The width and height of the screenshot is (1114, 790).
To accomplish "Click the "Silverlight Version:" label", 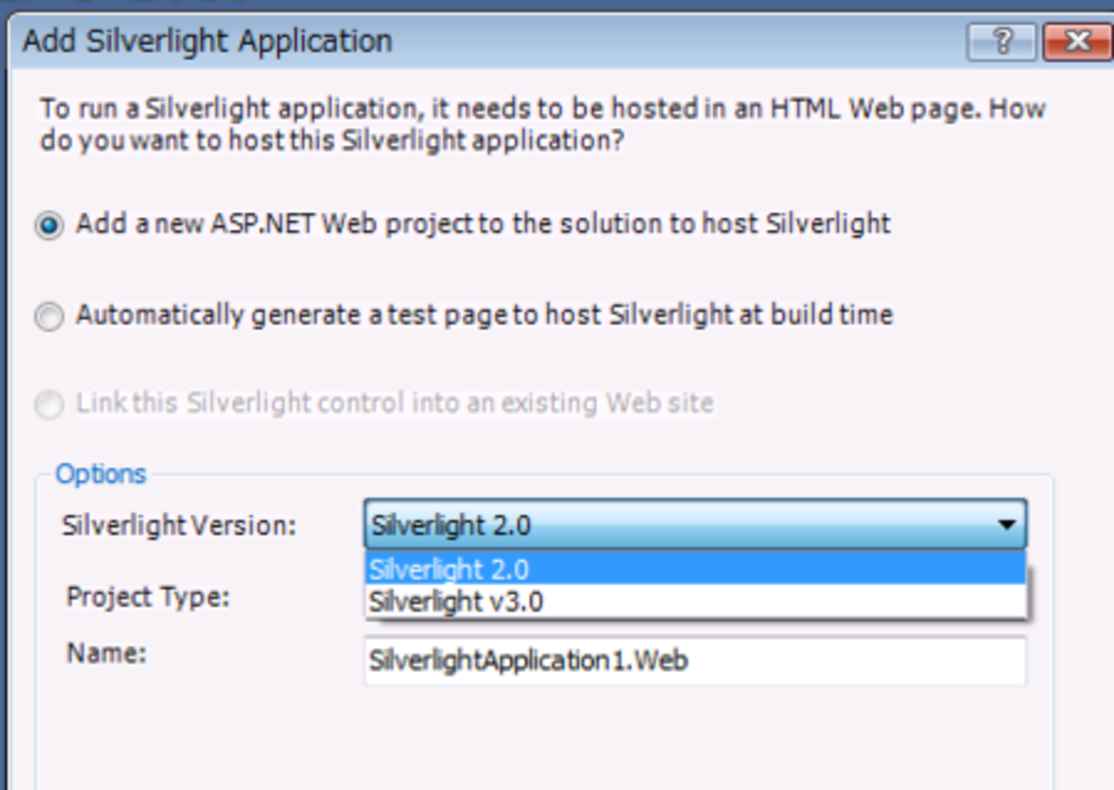I will 178,525.
